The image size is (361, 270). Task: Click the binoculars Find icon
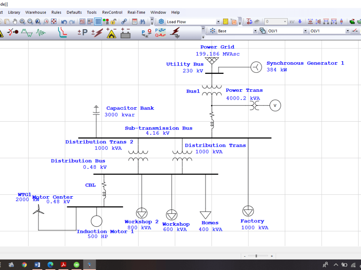142,22
